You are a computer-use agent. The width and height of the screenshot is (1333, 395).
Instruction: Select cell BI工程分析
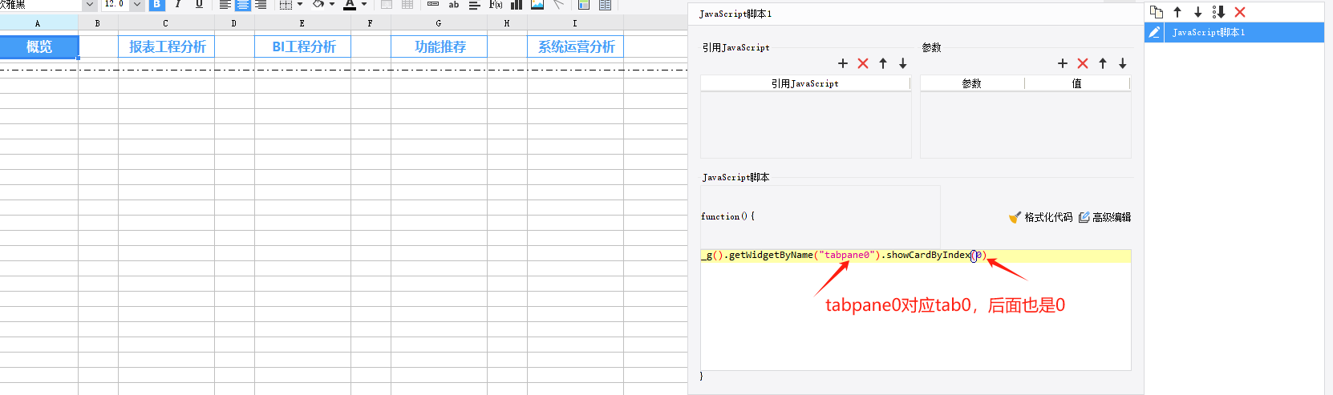point(303,46)
